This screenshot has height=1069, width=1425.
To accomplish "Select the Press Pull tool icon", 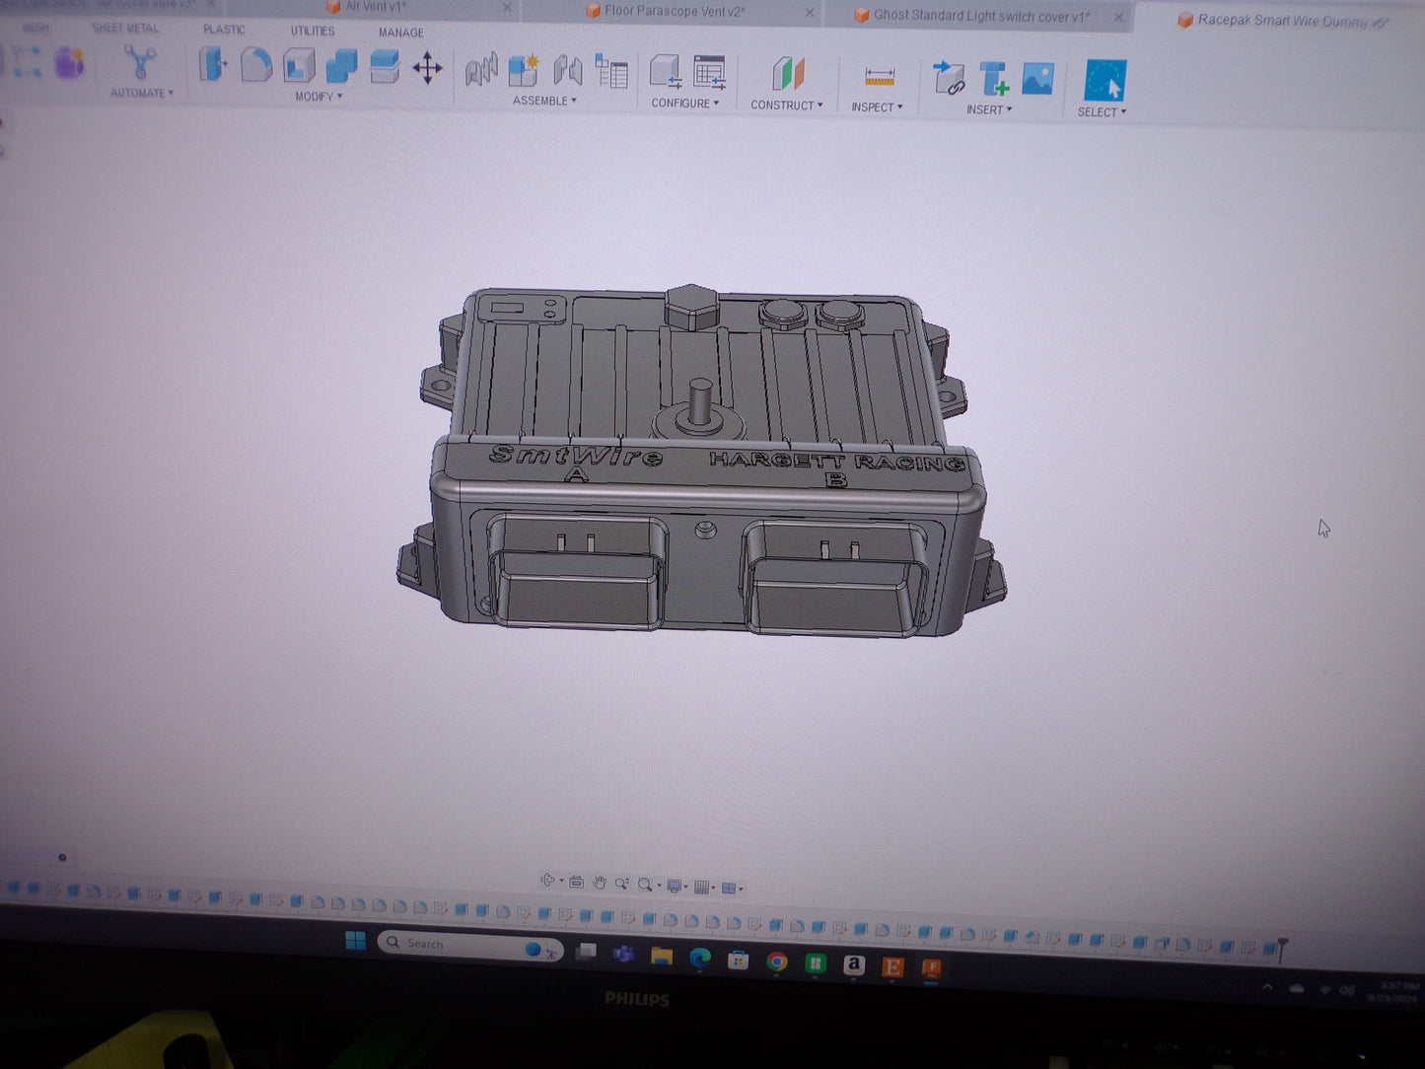I will click(212, 66).
